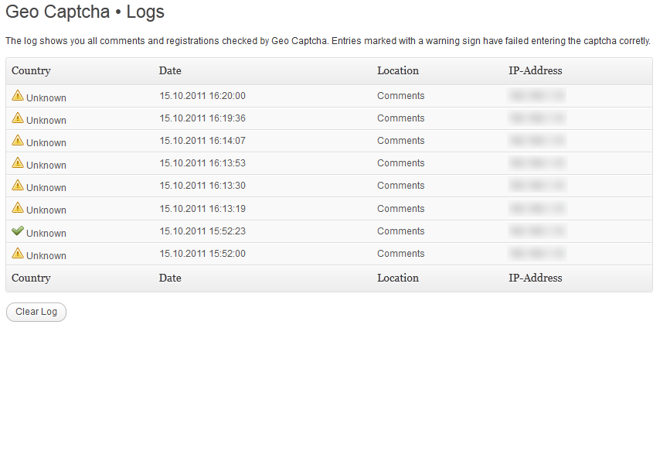This screenshot has height=451, width=660.
Task: Click the Geo Captcha Logs page heading
Action: [84, 12]
